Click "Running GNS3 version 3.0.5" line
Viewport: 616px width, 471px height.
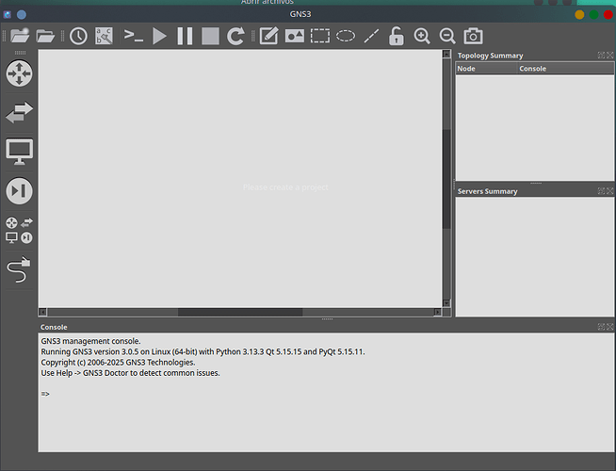(x=203, y=352)
